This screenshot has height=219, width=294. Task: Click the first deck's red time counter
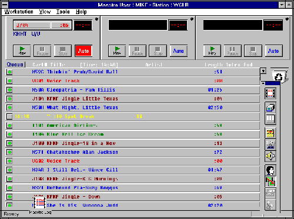point(83,25)
